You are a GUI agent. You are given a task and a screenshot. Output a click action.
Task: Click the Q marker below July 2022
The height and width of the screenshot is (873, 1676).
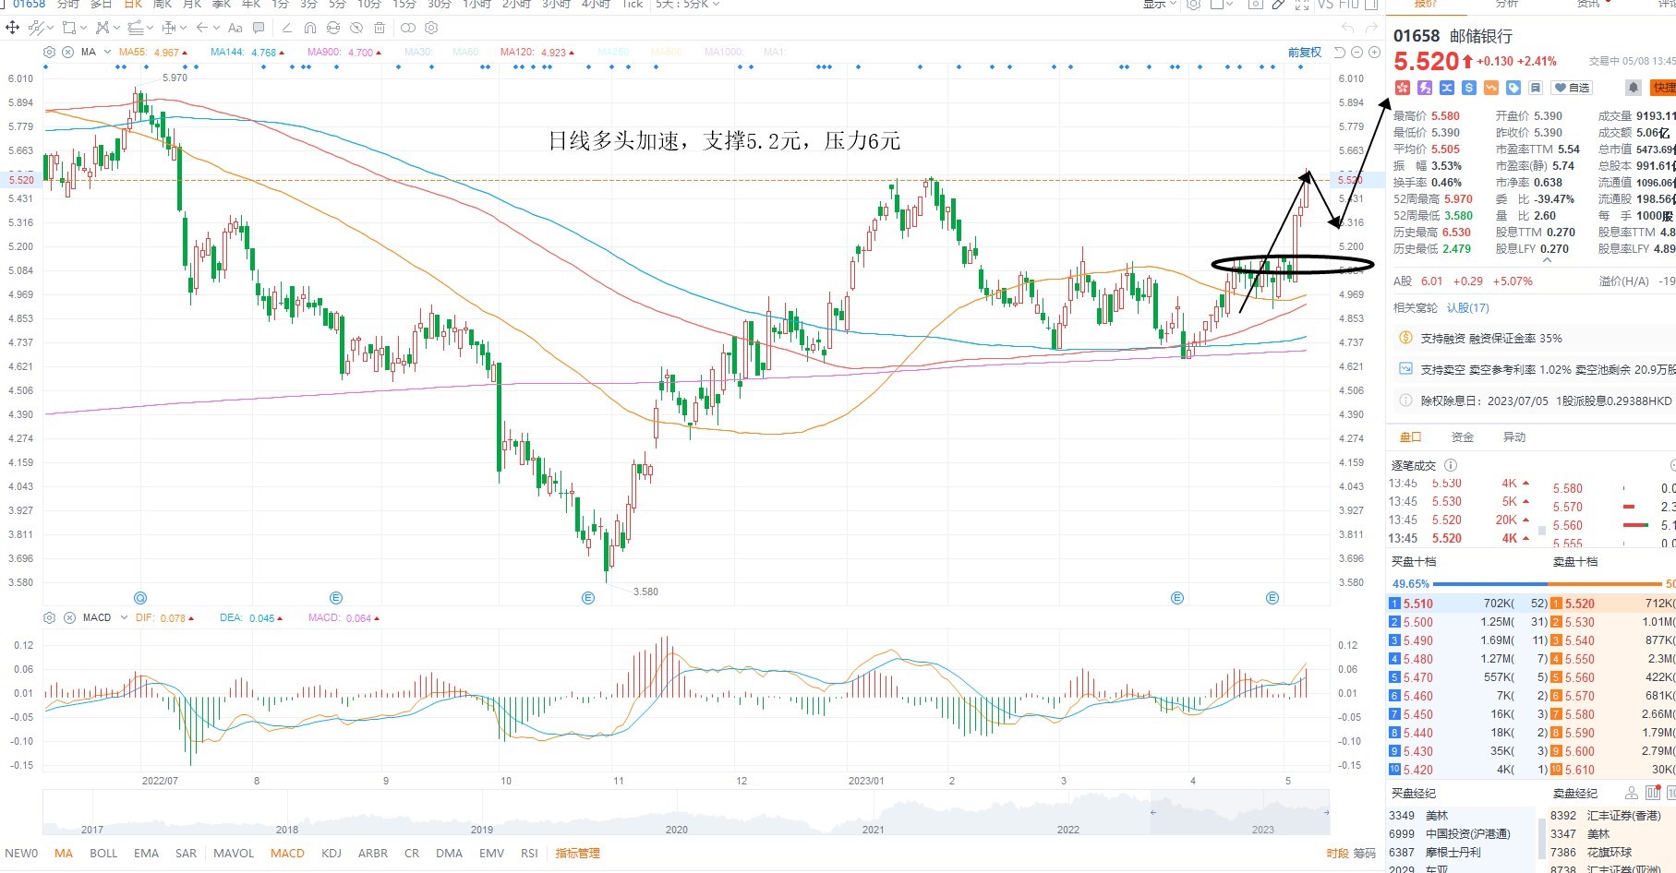tap(140, 598)
